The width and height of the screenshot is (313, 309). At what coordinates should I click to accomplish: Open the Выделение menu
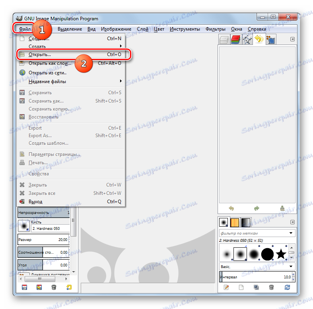[x=70, y=29]
